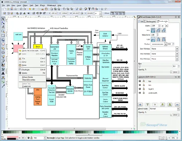Open the Dashes pattern dropdown
This screenshot has height=141, width=182.
pos(159,44)
